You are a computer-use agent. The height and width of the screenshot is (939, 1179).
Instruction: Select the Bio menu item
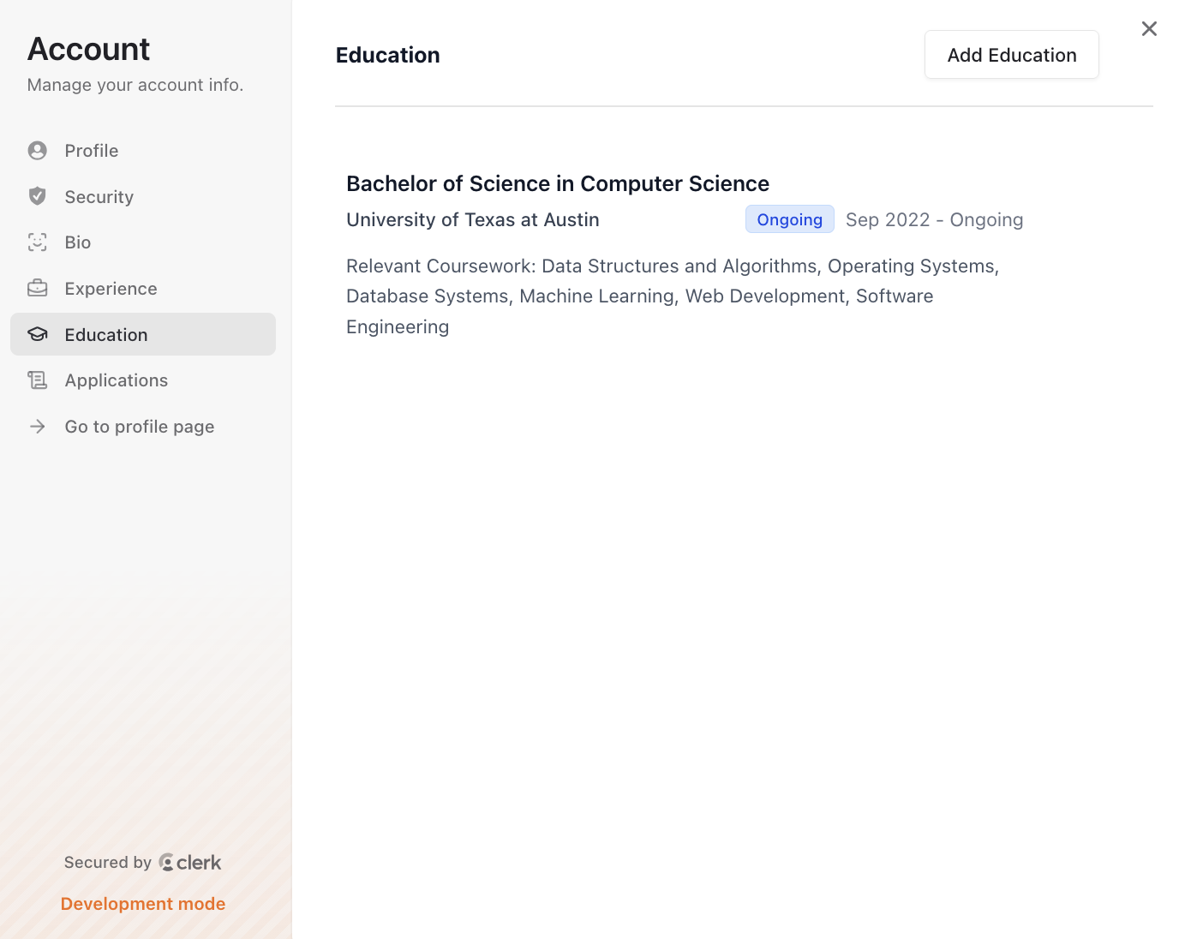(78, 242)
